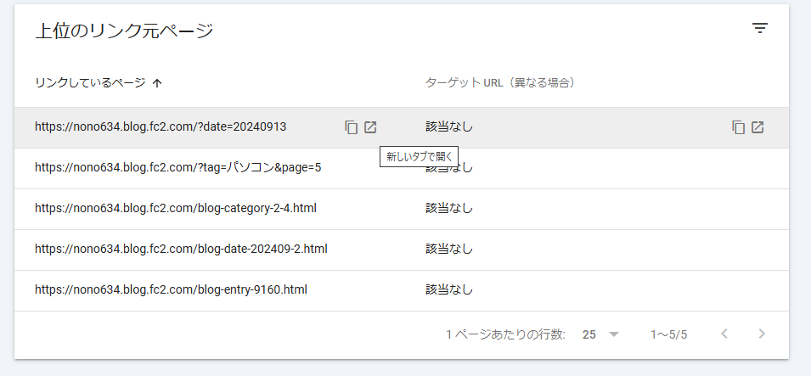The width and height of the screenshot is (811, 376).
Task: Copy the target URL in first row
Action: 738,127
